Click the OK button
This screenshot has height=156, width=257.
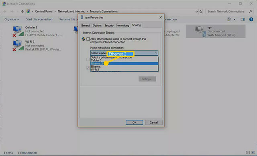(x=135, y=122)
